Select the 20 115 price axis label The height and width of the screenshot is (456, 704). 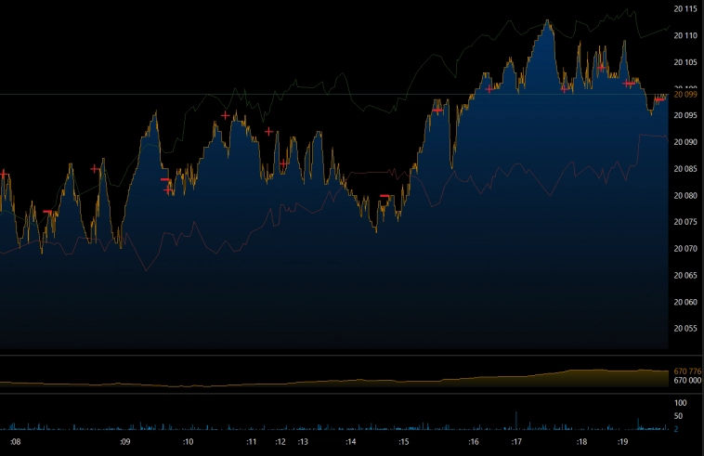pyautogui.click(x=684, y=8)
